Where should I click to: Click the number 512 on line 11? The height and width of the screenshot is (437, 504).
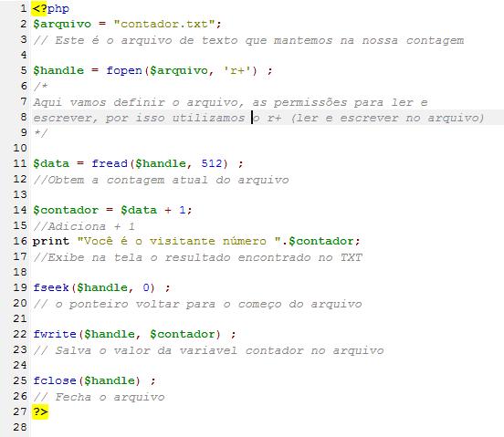212,163
